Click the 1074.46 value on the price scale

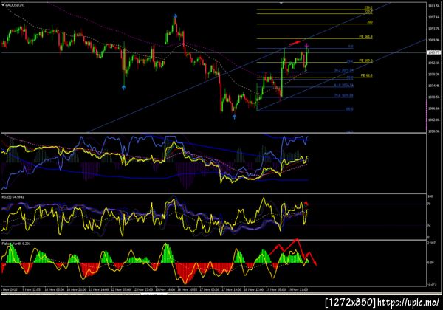[x=434, y=86]
